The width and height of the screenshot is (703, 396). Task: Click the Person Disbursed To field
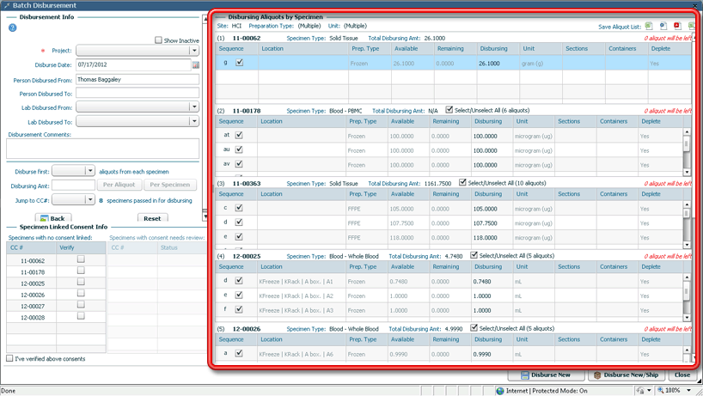coord(138,93)
